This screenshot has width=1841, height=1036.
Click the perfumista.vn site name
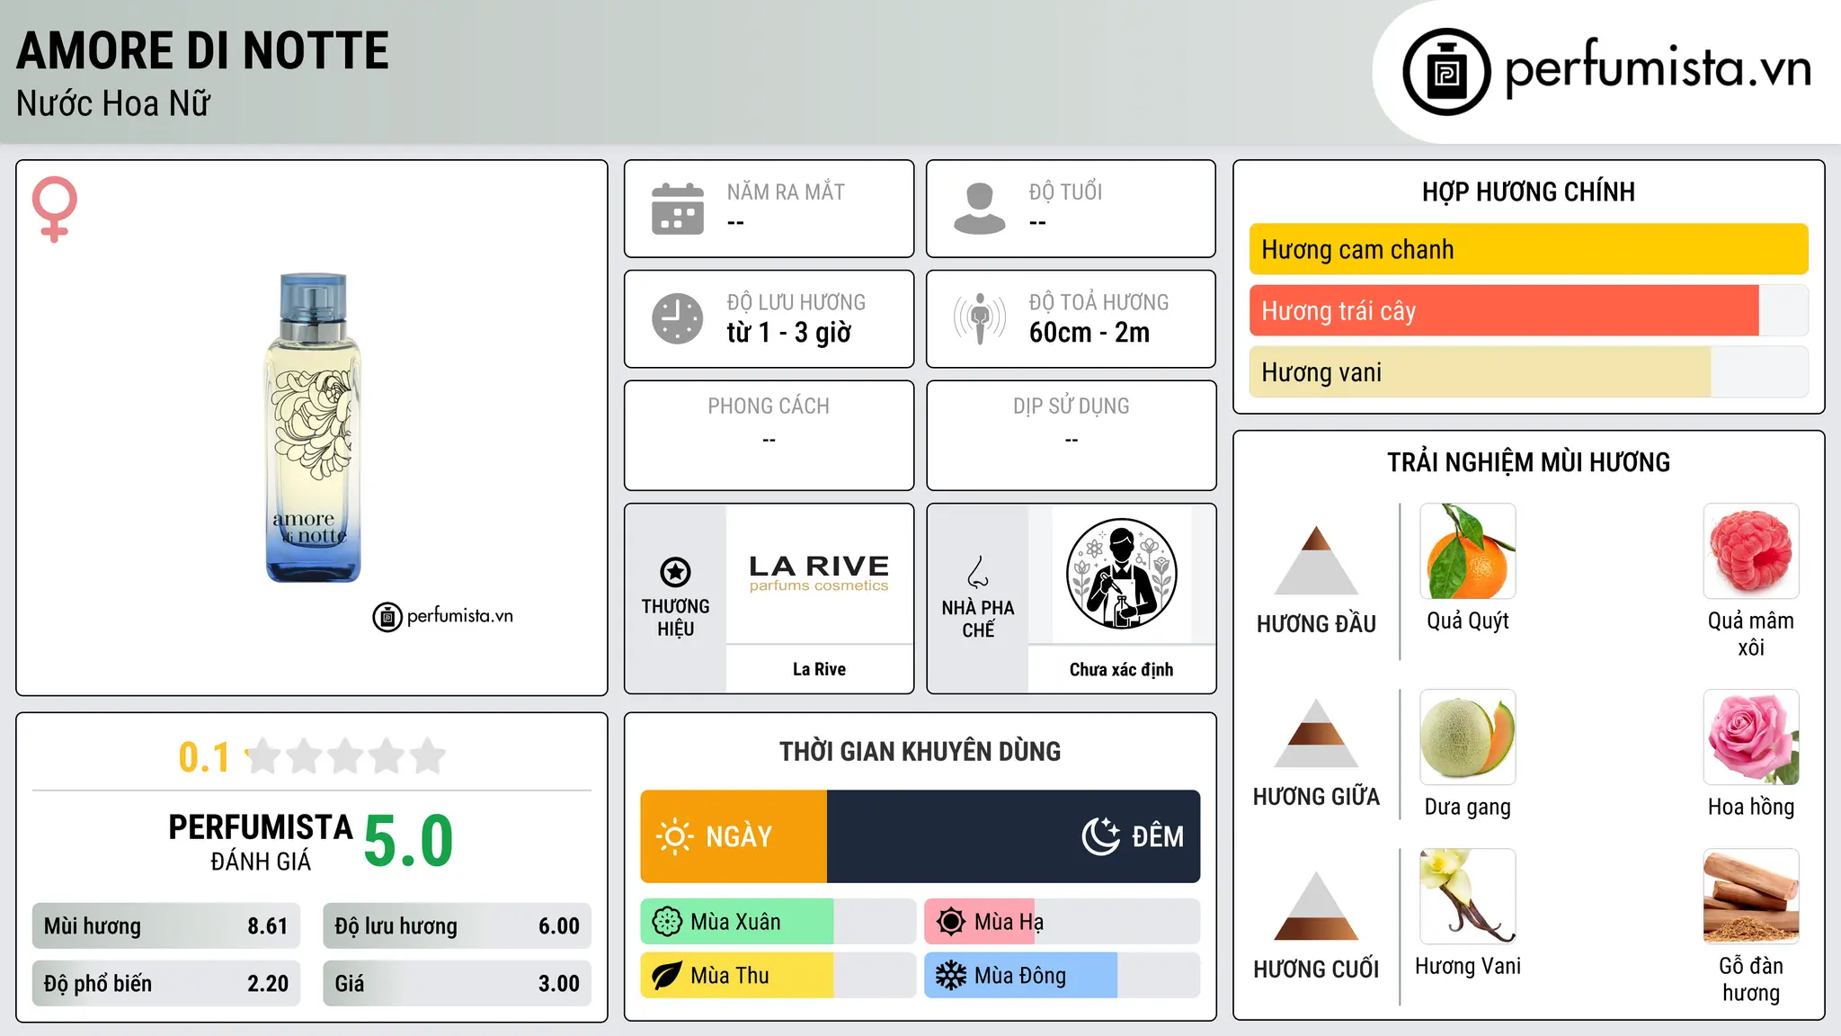point(1659,69)
